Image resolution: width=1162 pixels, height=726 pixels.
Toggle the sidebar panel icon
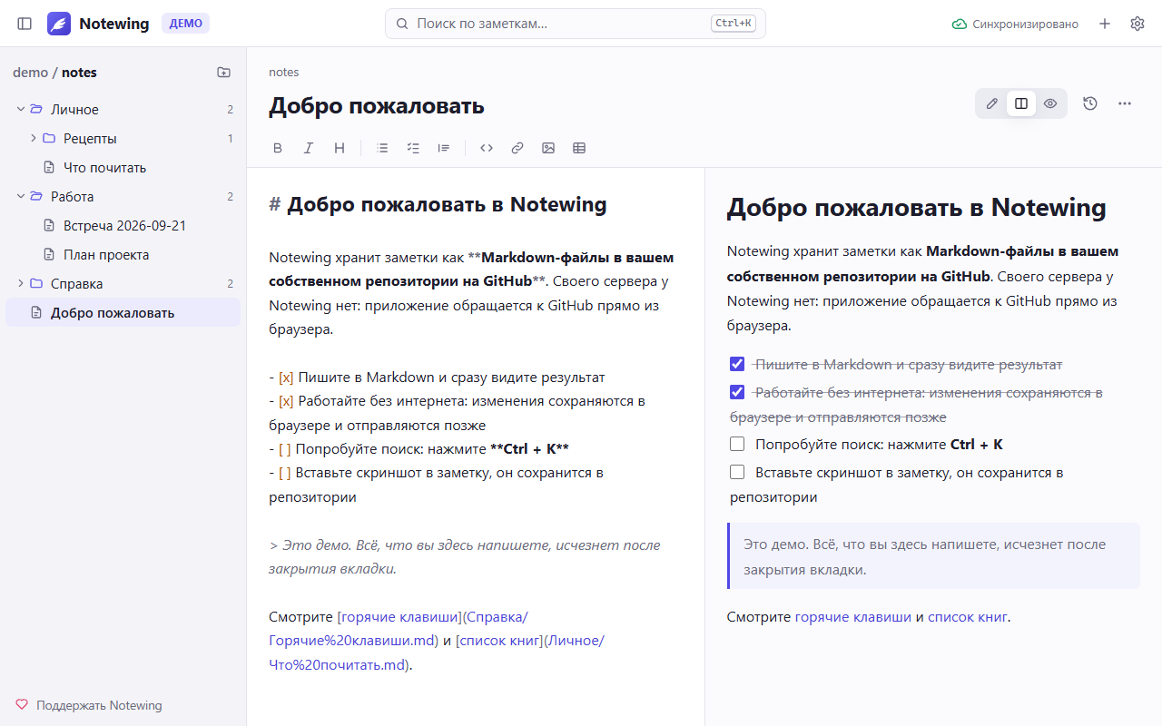25,24
